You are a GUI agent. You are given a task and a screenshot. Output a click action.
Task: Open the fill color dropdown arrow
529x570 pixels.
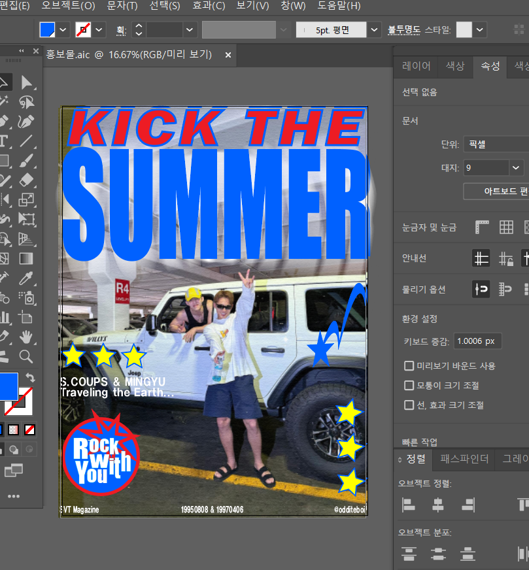(63, 30)
